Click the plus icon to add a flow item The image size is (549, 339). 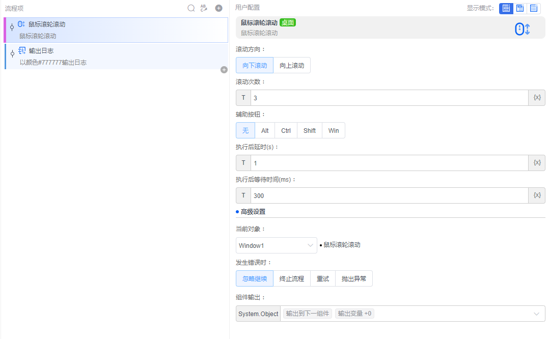(x=219, y=8)
